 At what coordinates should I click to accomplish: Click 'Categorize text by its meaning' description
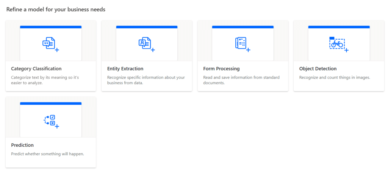coord(45,80)
